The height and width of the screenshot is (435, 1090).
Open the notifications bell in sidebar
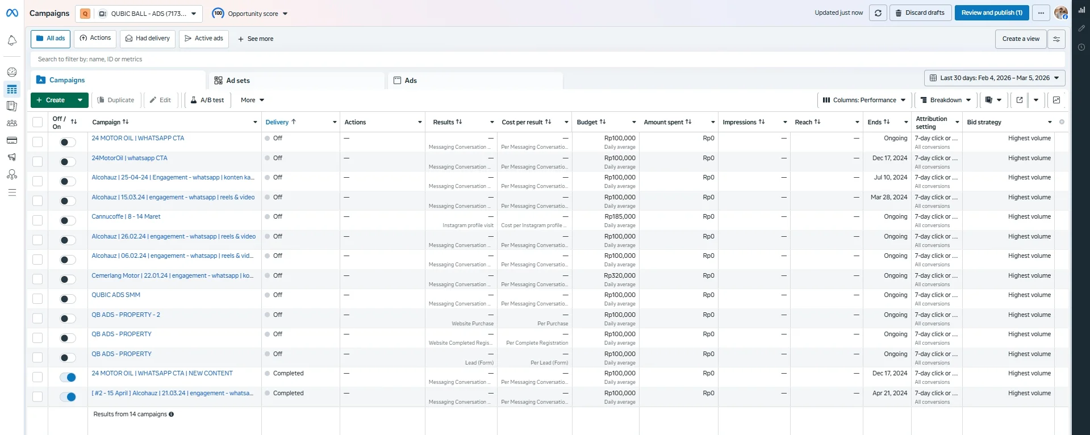coord(12,40)
